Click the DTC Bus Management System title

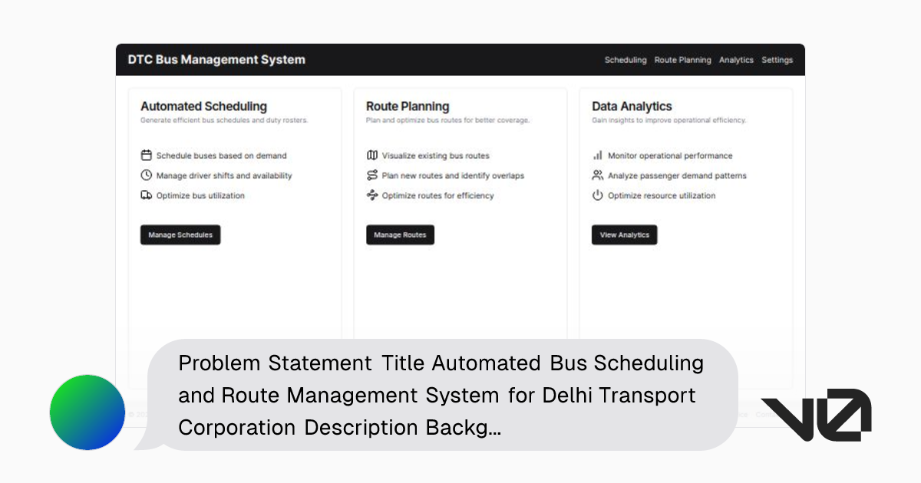(x=217, y=59)
